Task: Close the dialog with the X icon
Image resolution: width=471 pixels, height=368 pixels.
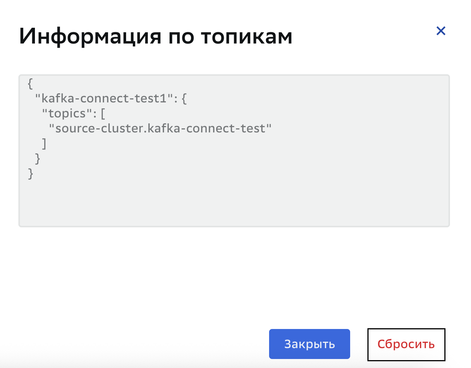Action: [x=441, y=31]
